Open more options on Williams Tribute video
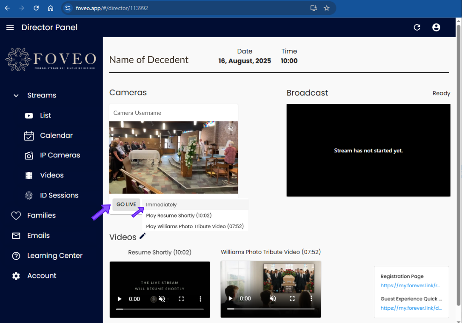The height and width of the screenshot is (323, 462). coord(311,299)
